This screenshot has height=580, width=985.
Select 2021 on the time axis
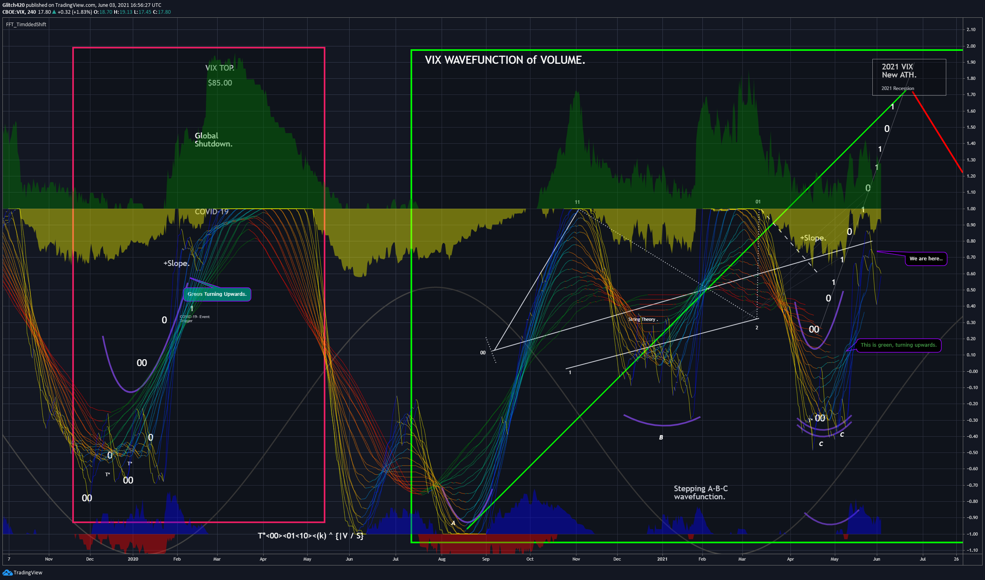[662, 559]
